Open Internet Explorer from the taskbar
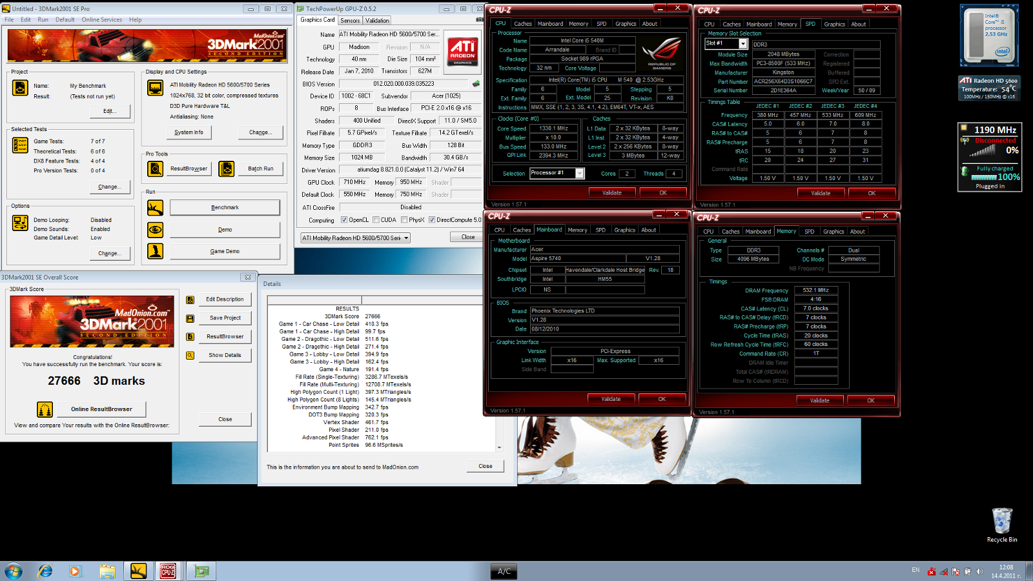This screenshot has height=581, width=1033. point(45,571)
